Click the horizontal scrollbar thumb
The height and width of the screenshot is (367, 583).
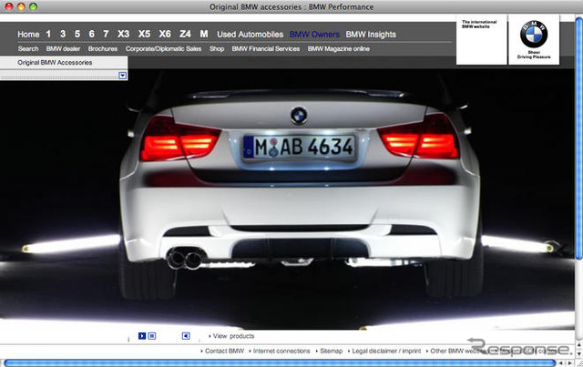pos(280,363)
